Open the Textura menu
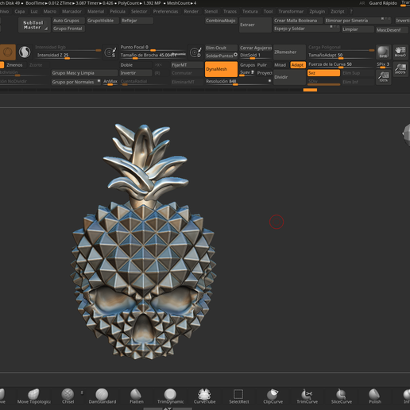 249,11
